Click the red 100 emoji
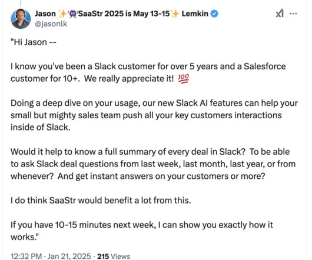This screenshot has width=312, height=260. click(x=183, y=78)
